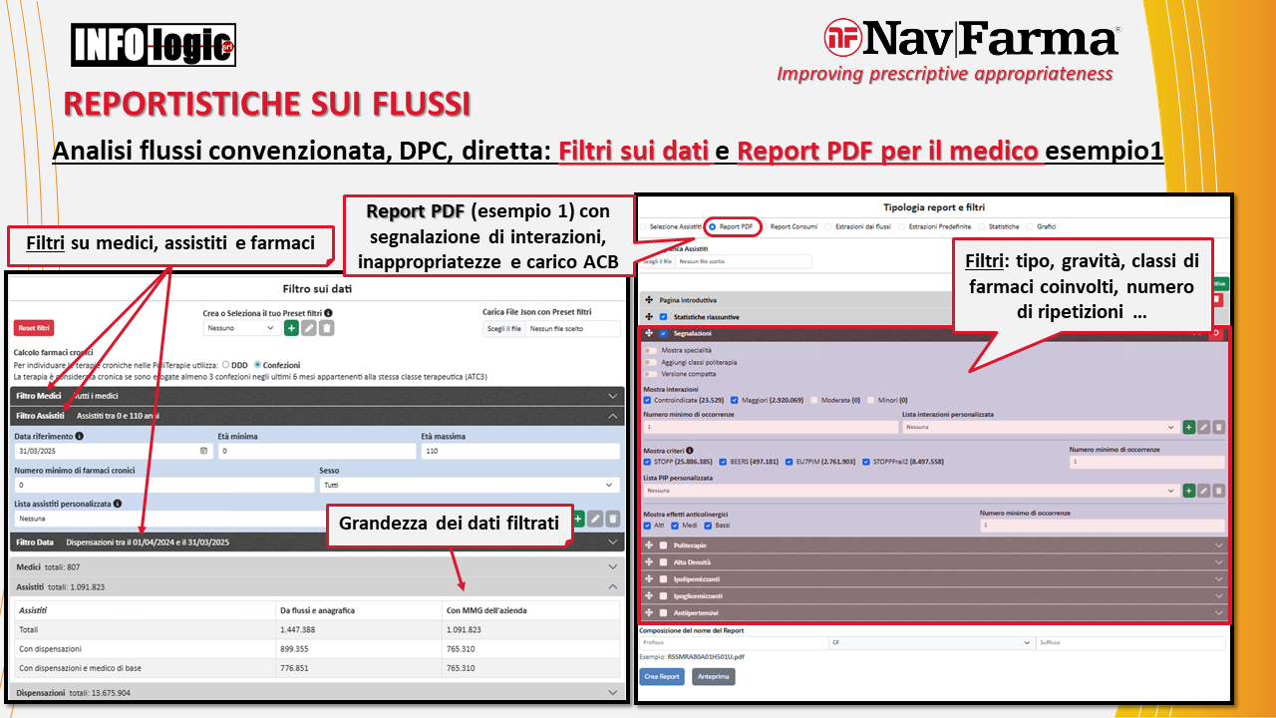Click green plus icon beside Lista PIP personalizzata
This screenshot has height=718, width=1276.
pos(1188,491)
